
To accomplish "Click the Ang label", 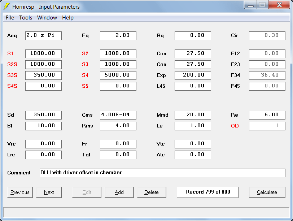I will pos(12,35).
